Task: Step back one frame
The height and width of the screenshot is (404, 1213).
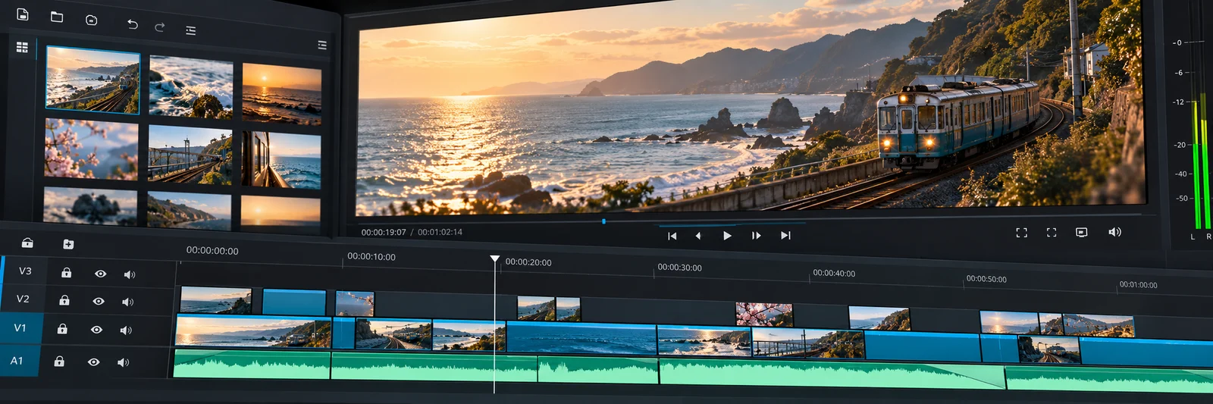Action: point(698,236)
